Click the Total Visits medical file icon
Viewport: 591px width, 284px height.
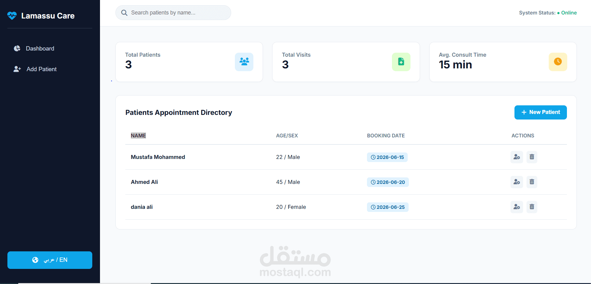[401, 62]
